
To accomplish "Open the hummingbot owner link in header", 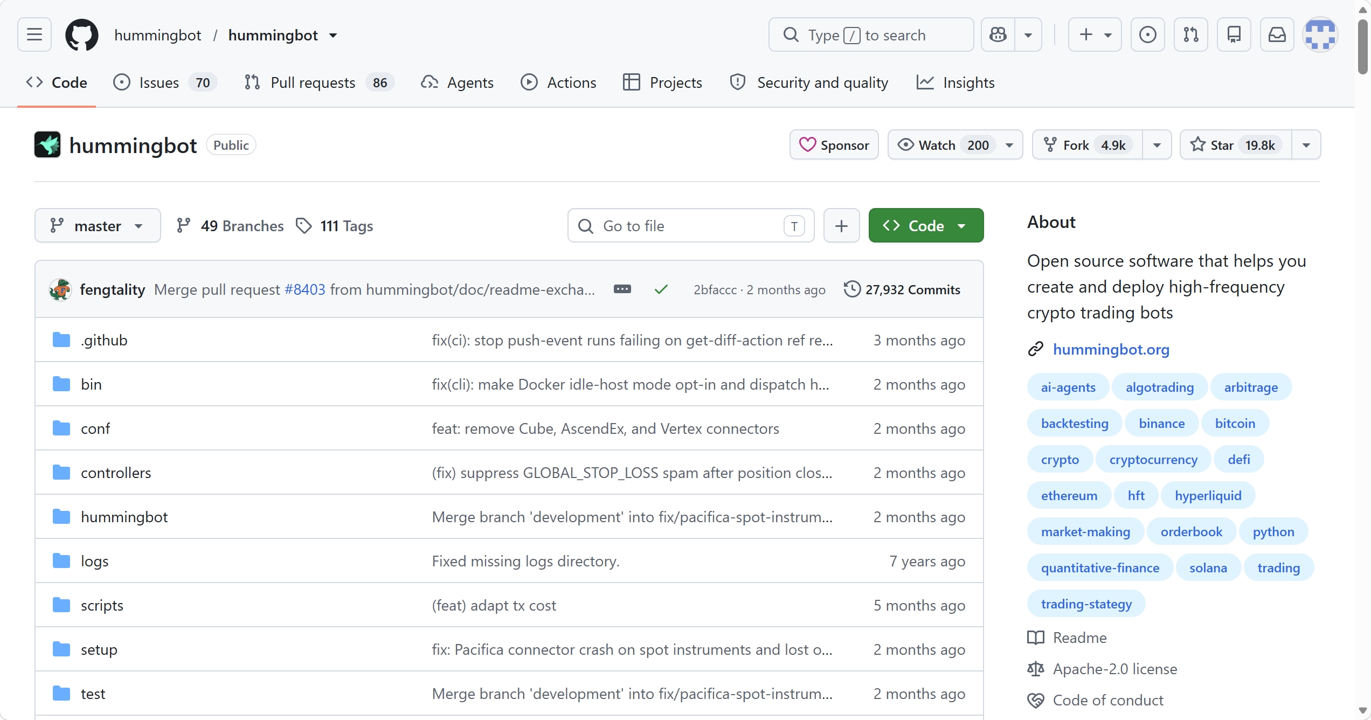I will point(157,36).
